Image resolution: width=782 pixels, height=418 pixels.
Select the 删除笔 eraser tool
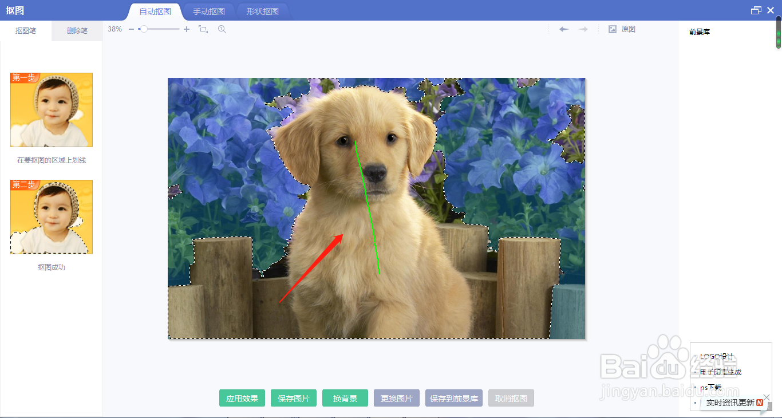77,31
